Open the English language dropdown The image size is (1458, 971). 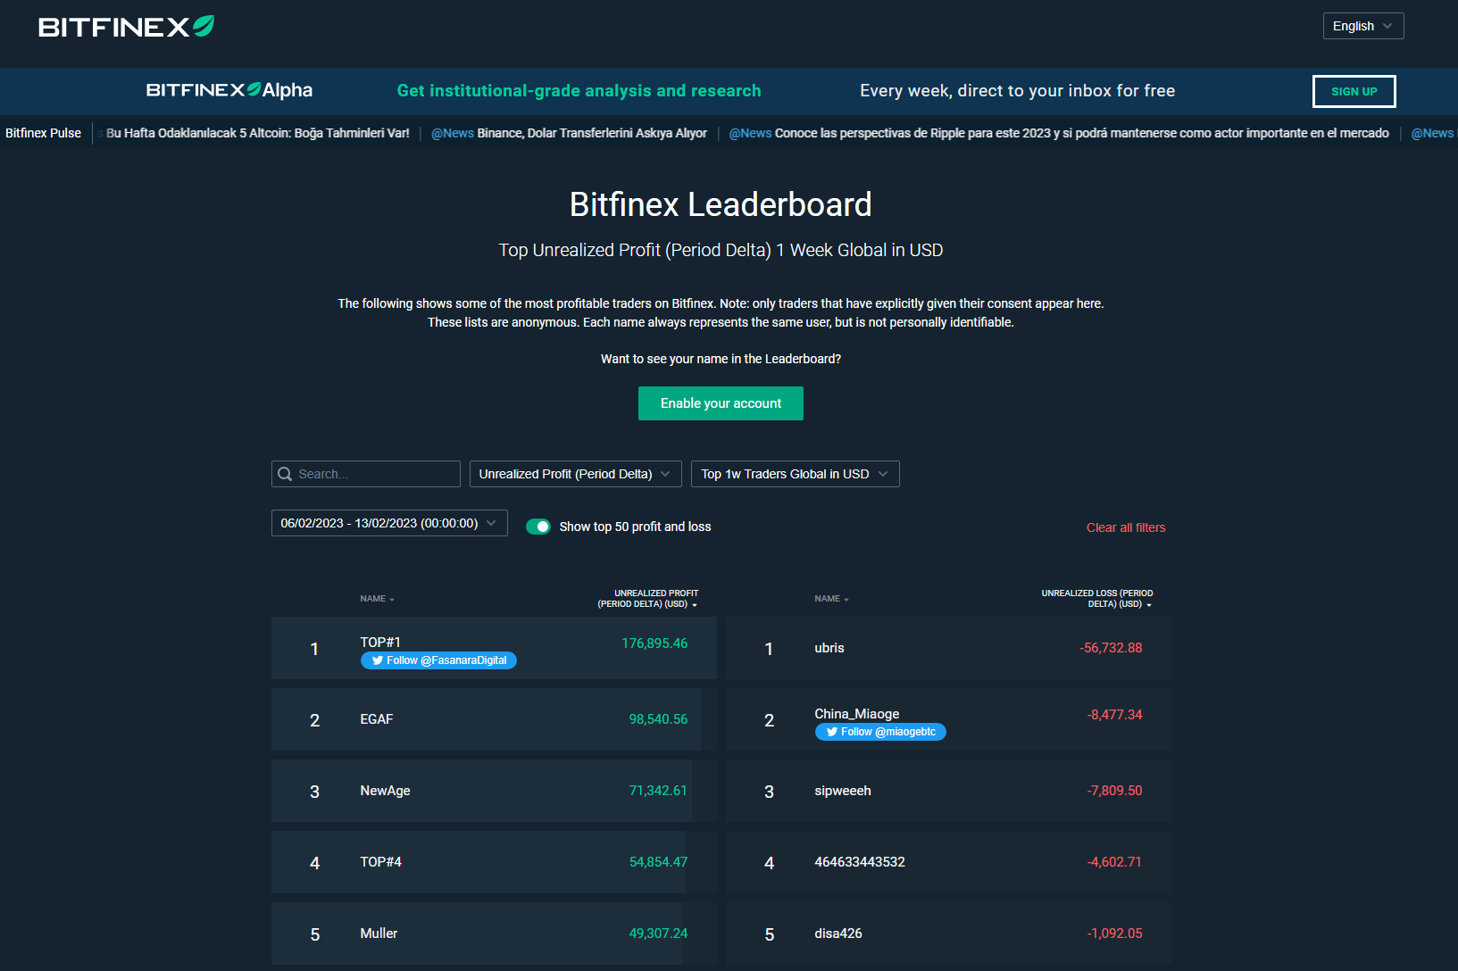coord(1363,26)
